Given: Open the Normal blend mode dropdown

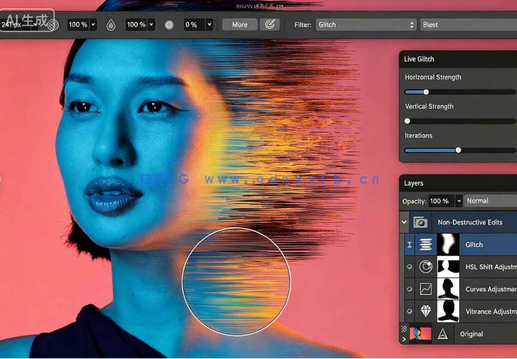Looking at the screenshot, I should coord(490,201).
